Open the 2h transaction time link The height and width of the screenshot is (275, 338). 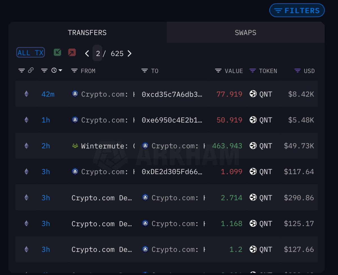[x=46, y=146]
